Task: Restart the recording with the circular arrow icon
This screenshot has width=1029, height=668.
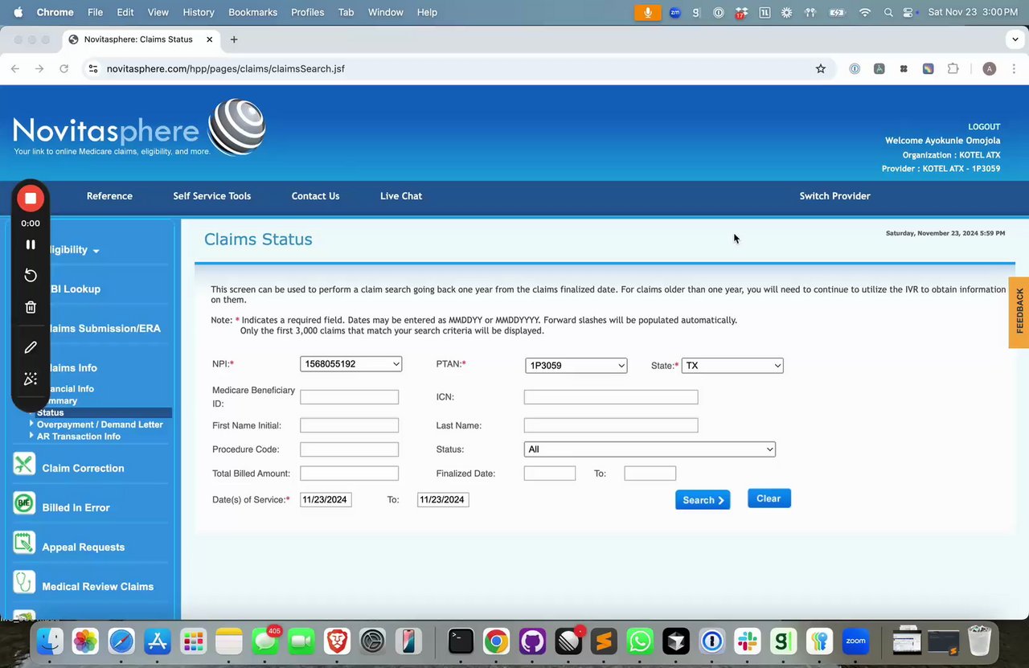Action: (x=31, y=276)
